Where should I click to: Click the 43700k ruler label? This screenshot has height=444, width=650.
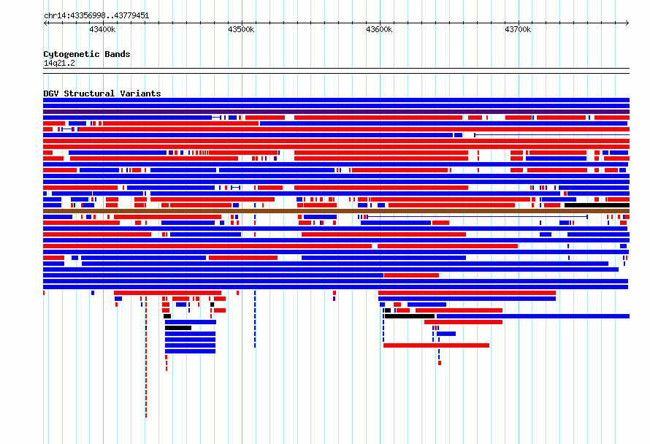click(518, 29)
